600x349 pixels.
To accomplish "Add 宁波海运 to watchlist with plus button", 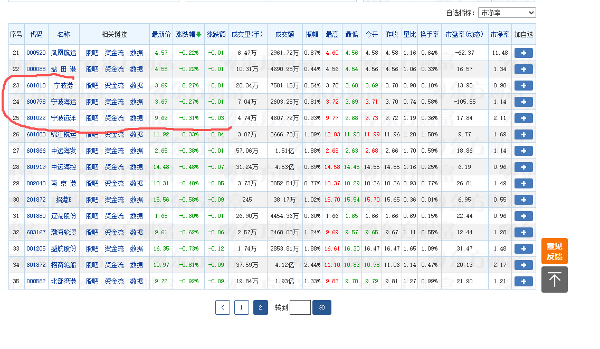I will point(523,102).
